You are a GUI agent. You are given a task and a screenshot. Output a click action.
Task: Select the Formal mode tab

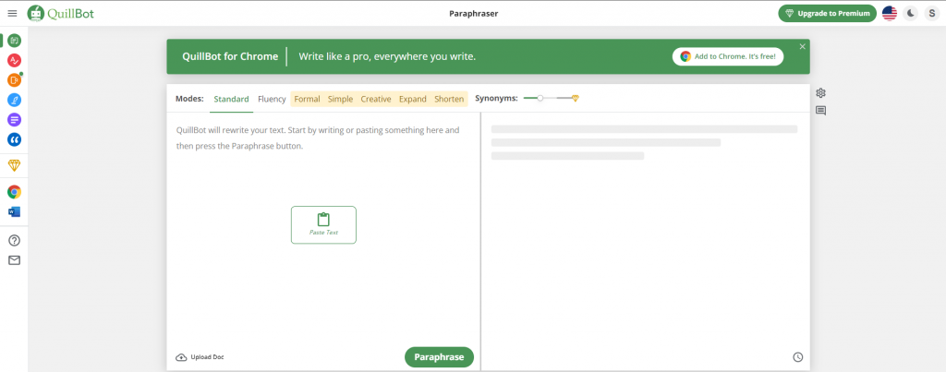(307, 99)
